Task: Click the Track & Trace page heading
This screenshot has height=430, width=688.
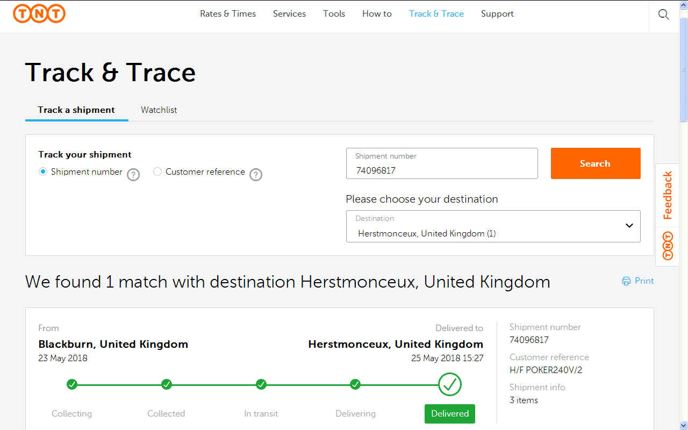Action: pyautogui.click(x=110, y=73)
